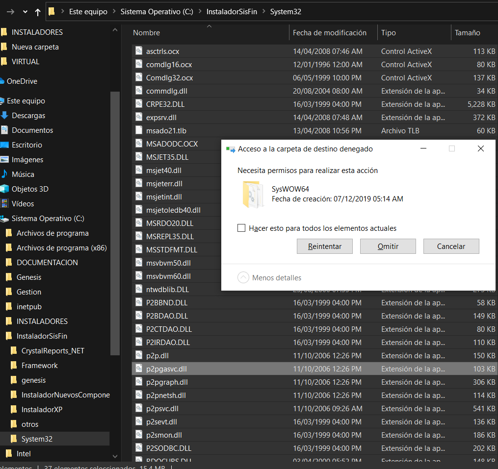Screen dimensions: 498x469
Task: Select the file named expsrv.dll
Action: coord(161,118)
